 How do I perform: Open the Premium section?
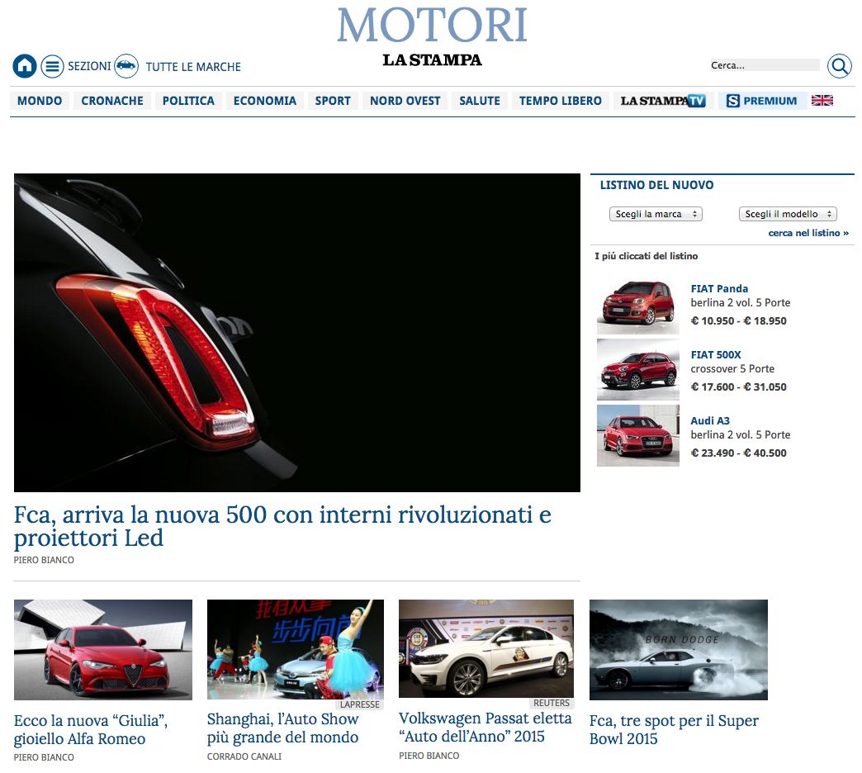pos(762,101)
